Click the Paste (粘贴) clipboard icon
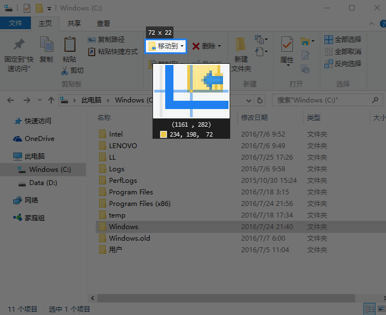The width and height of the screenshot is (386, 315). [70, 45]
